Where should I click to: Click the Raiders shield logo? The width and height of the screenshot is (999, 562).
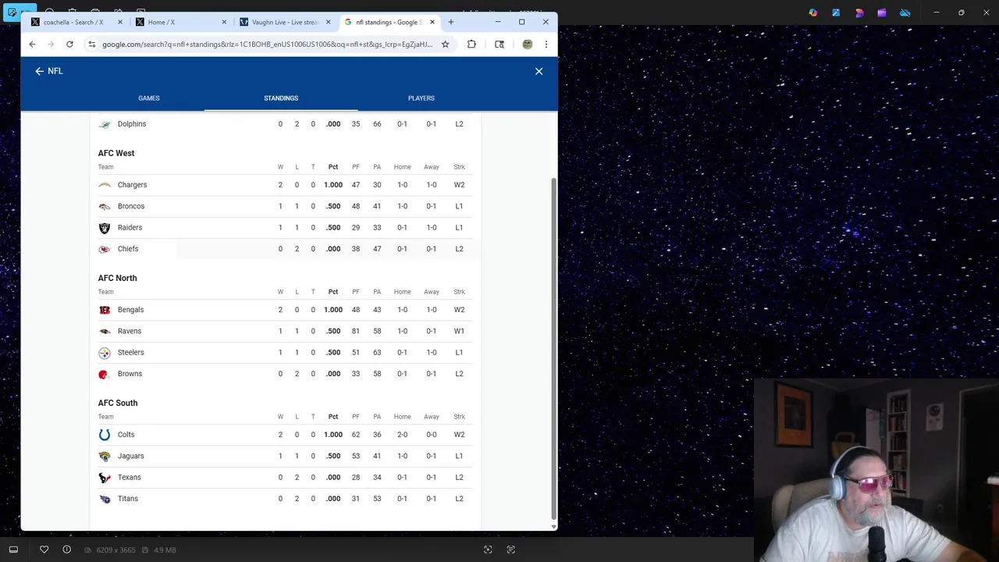pos(105,228)
